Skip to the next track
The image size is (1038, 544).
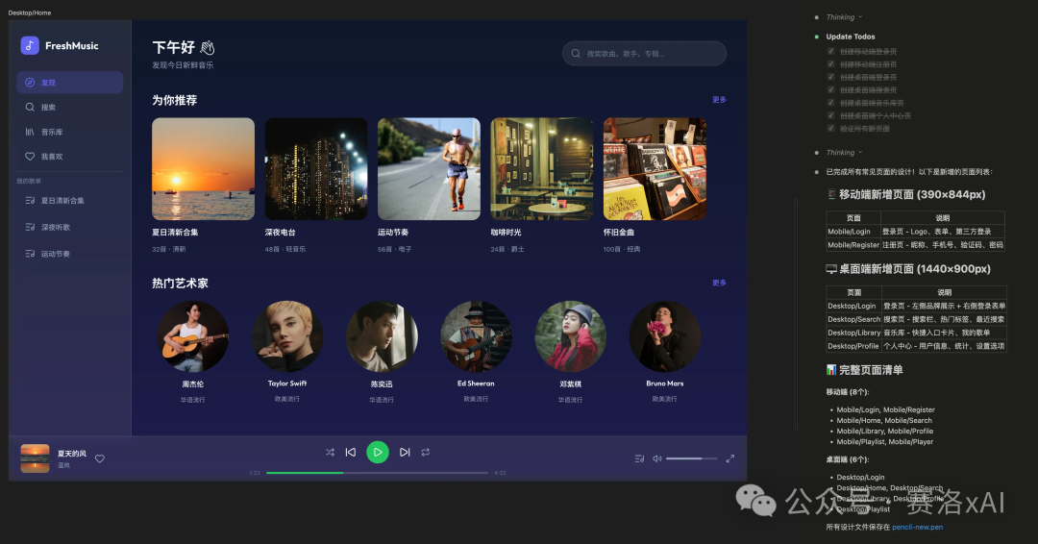click(405, 452)
